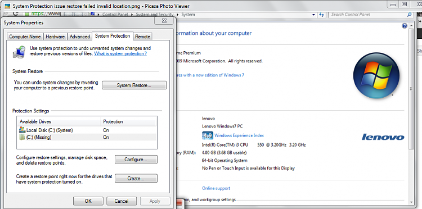Click the System Restore... button
This screenshot has height=209, width=422.
point(134,85)
